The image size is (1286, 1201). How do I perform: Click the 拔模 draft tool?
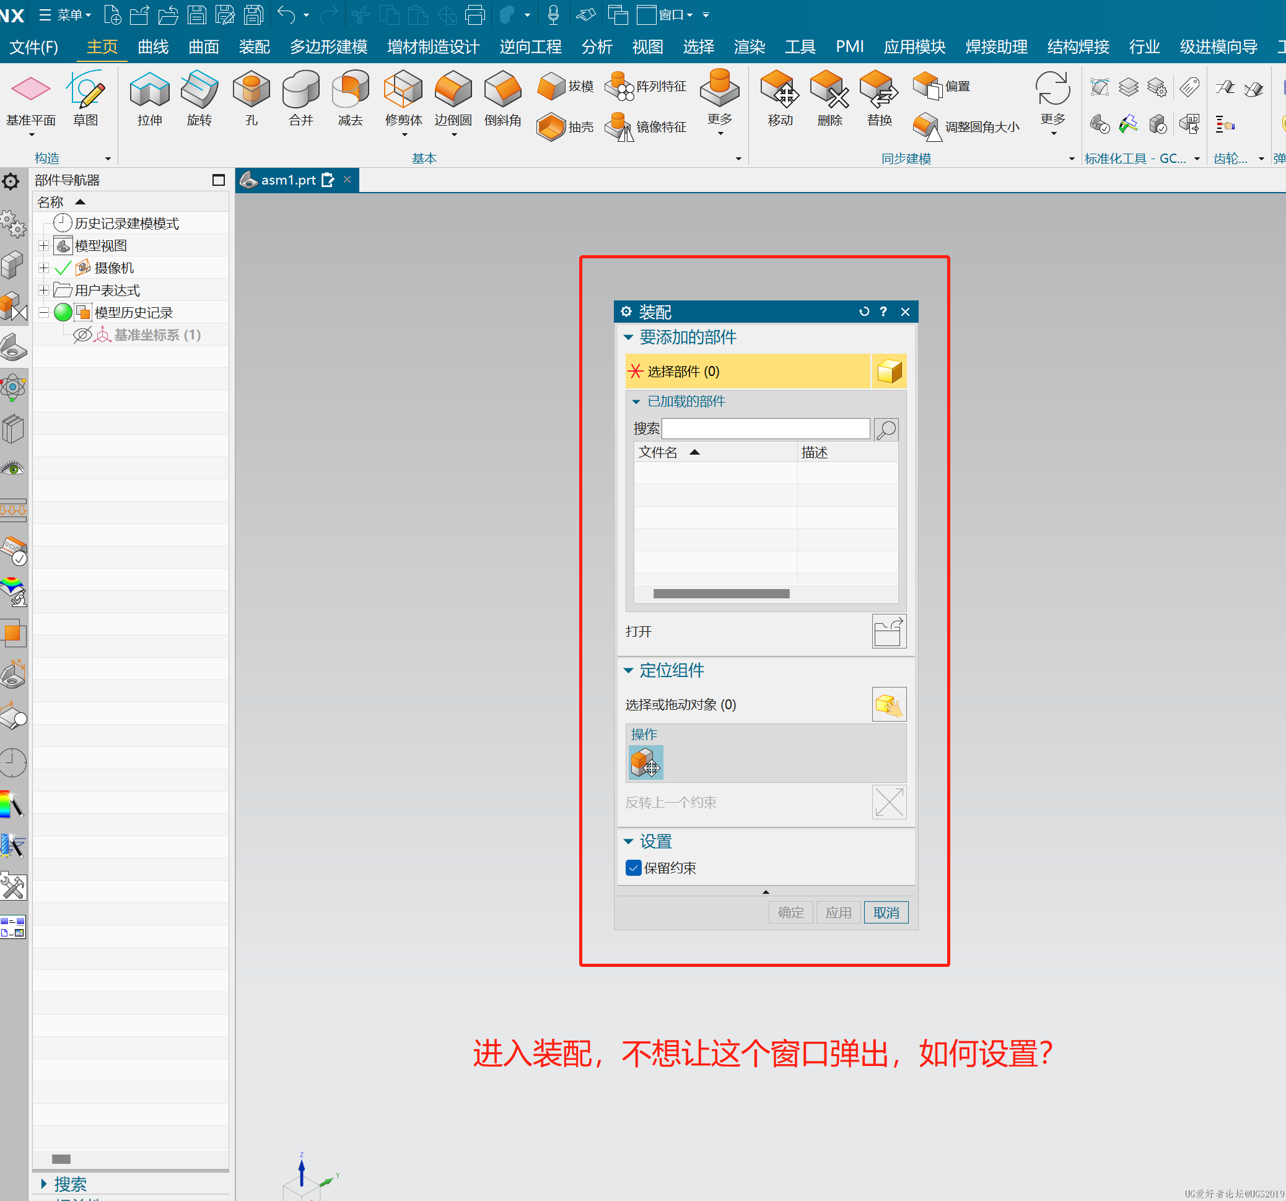pos(565,86)
